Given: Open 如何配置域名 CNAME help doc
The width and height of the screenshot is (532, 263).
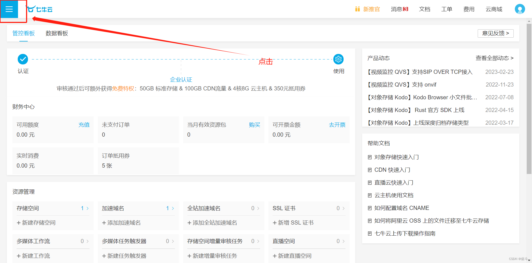Looking at the screenshot, I should pyautogui.click(x=402, y=208).
